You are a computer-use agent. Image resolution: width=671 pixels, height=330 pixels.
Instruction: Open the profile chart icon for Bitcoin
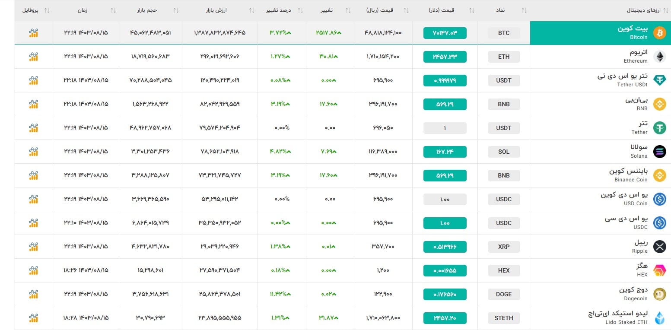click(x=34, y=33)
